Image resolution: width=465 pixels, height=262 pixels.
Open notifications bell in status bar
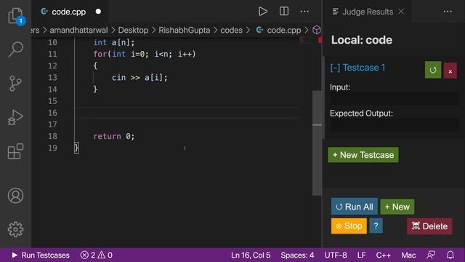(450, 255)
